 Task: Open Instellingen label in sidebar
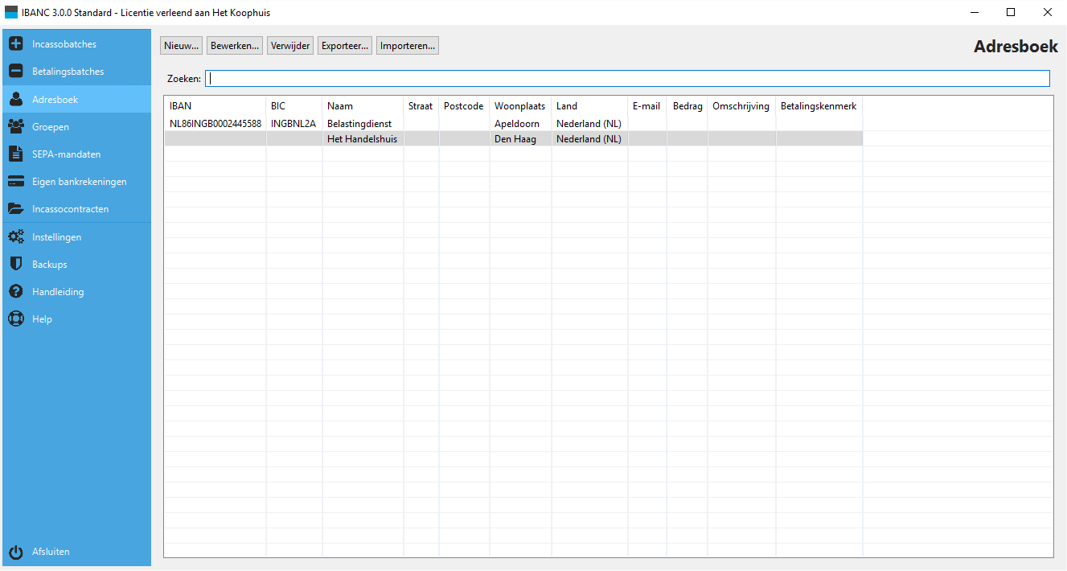point(57,237)
